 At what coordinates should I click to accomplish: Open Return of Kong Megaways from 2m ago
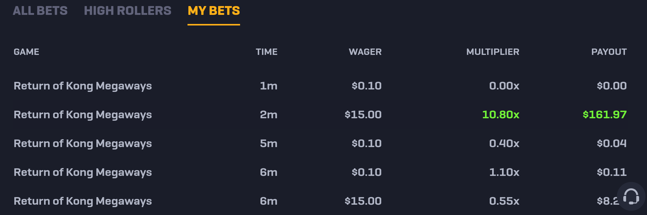tap(83, 115)
